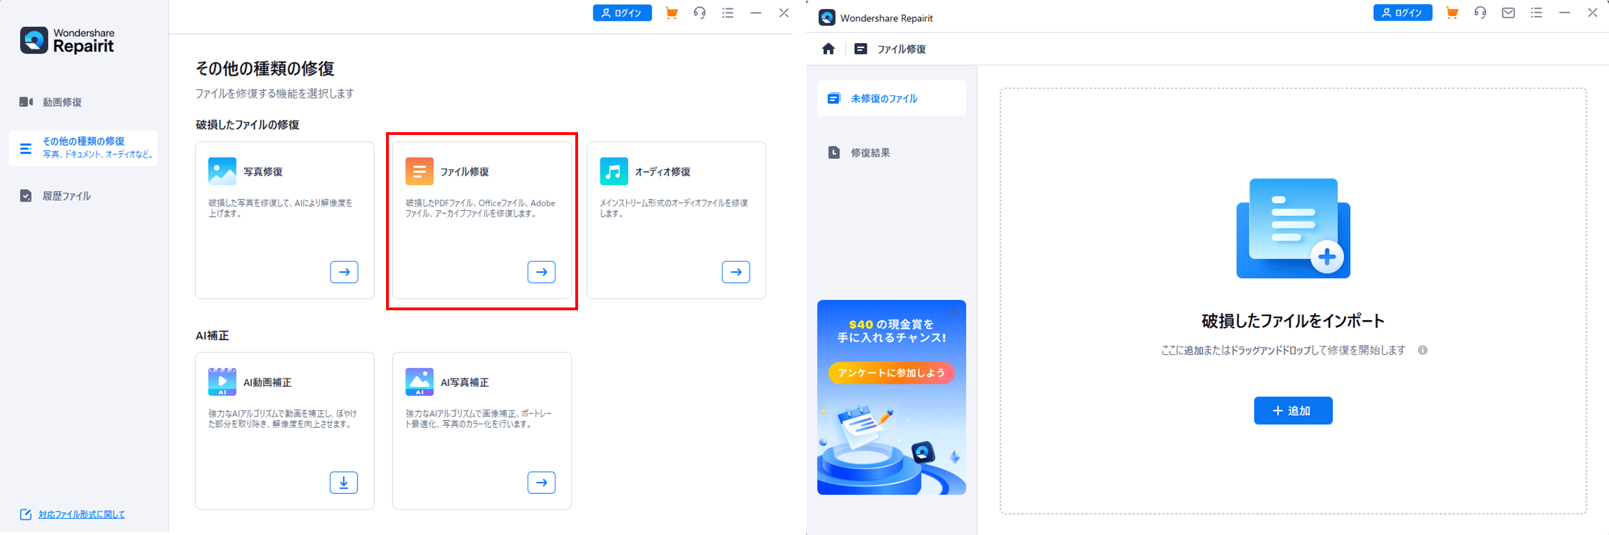
Task: Open the hamburger menu in left window
Action: (728, 13)
